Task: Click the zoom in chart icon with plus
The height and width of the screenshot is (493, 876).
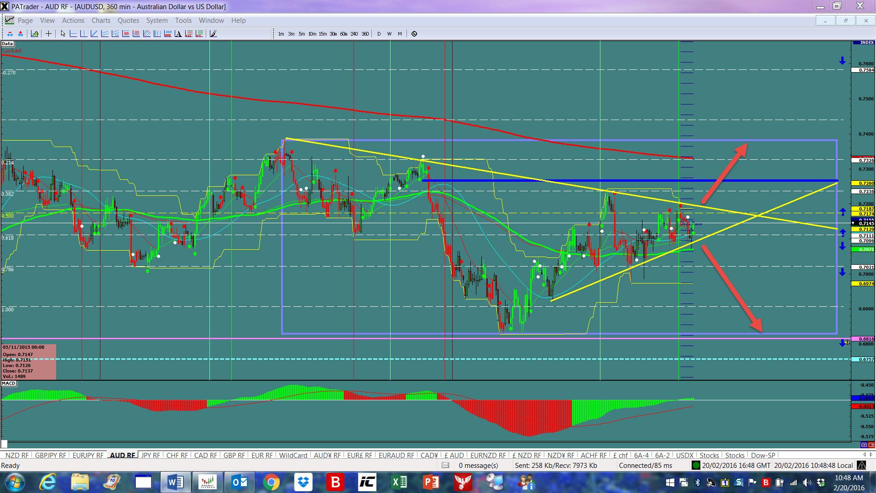Action: [21, 34]
